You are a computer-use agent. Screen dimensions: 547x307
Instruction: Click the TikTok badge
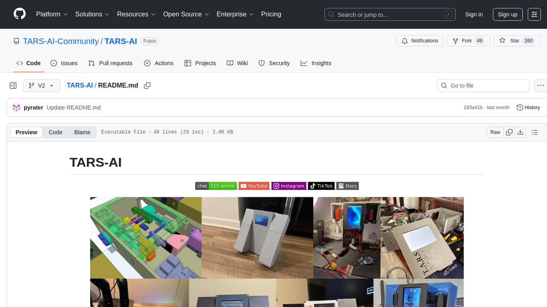(x=321, y=186)
